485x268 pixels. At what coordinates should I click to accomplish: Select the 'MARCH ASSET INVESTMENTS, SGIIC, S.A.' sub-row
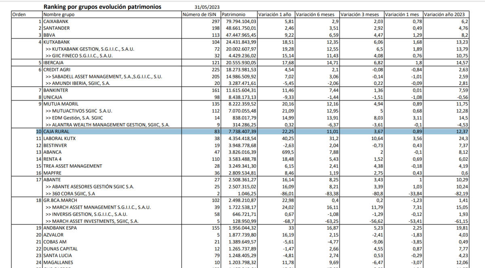[x=92, y=221]
